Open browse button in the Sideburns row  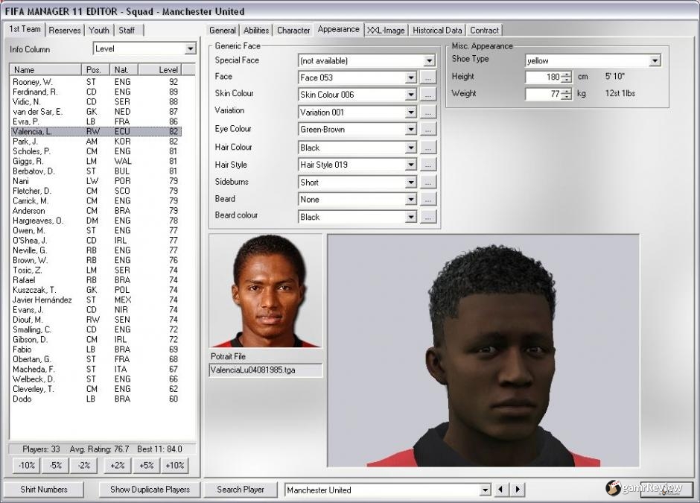tap(427, 183)
